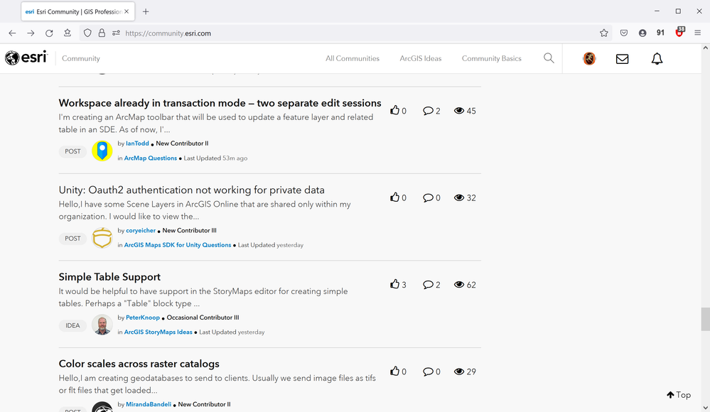710x412 pixels.
Task: Click 'Last Updated 53m ago' text
Action: tap(215, 158)
